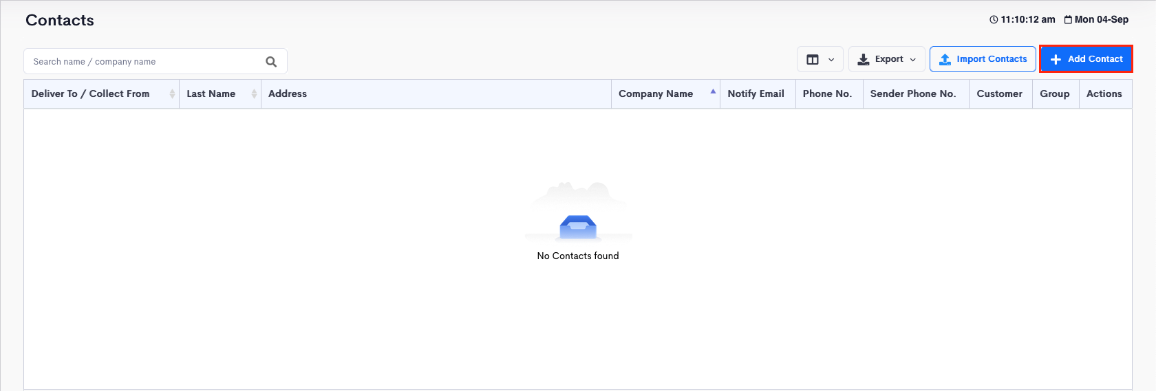Open the column layout dropdown
Image resolution: width=1156 pixels, height=391 pixels.
[x=820, y=59]
